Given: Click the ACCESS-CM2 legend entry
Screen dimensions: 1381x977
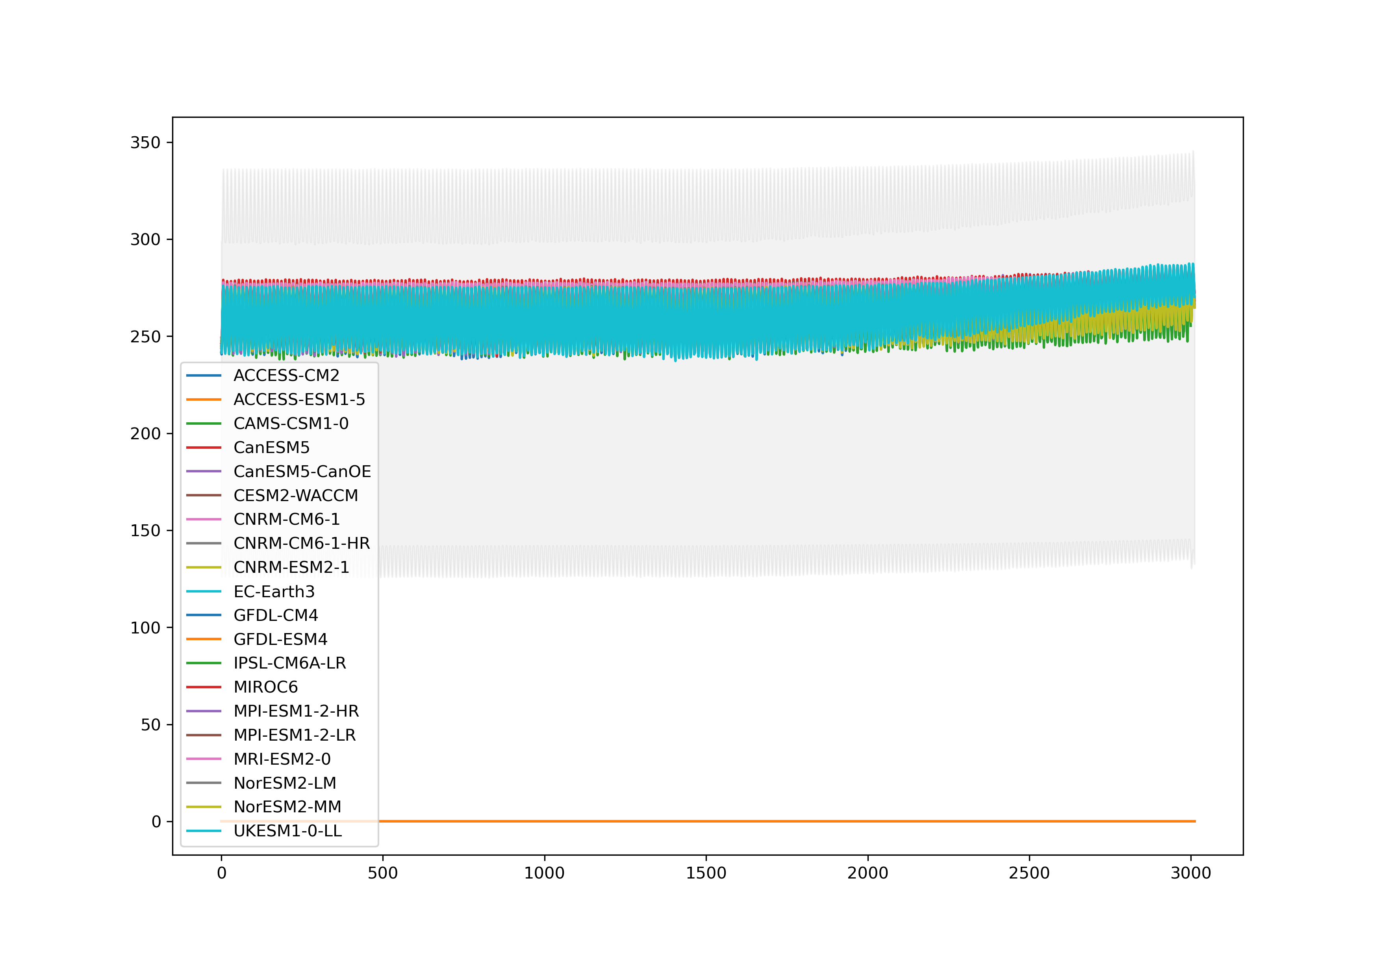Looking at the screenshot, I should (286, 375).
